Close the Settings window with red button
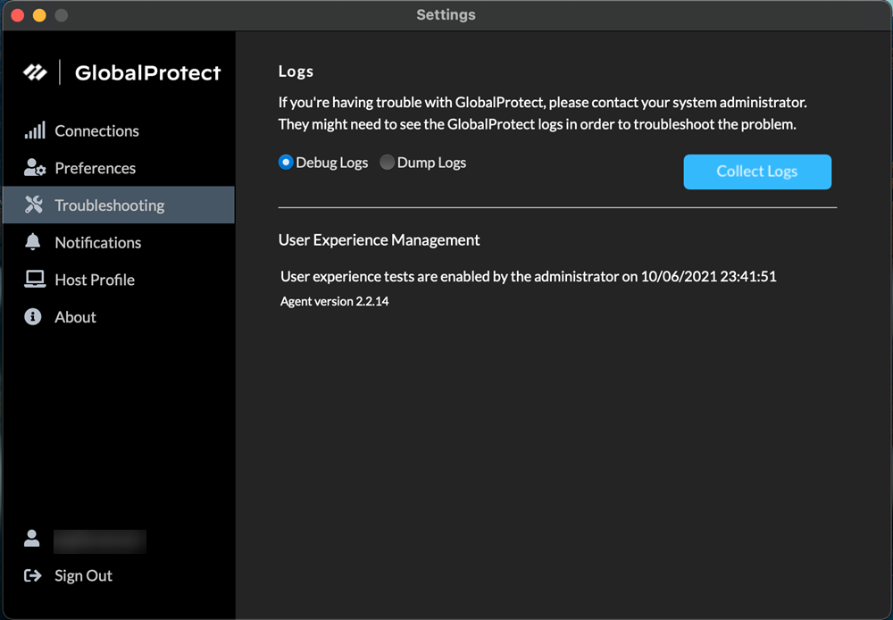 17,15
